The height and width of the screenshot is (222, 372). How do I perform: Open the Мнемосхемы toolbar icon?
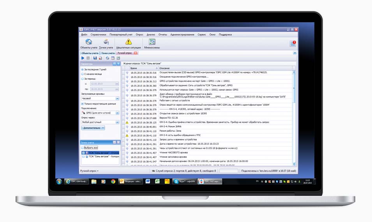152,42
